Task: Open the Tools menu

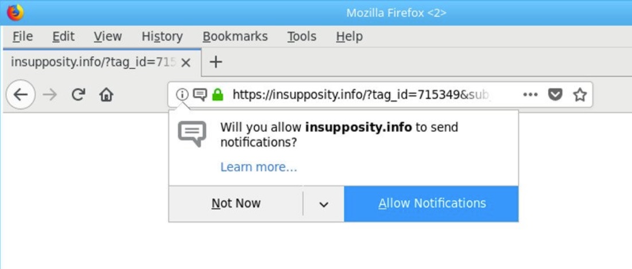Action: point(301,37)
